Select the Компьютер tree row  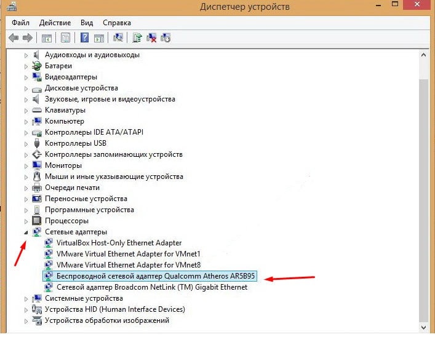pyautogui.click(x=65, y=121)
